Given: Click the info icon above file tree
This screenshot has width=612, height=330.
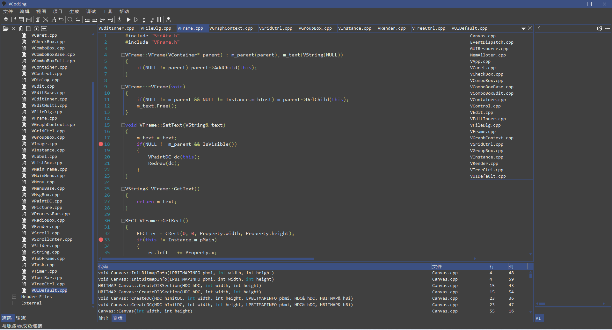Looking at the screenshot, I should click(36, 29).
